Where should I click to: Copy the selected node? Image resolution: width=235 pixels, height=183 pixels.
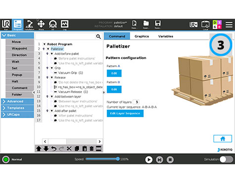click(77, 148)
